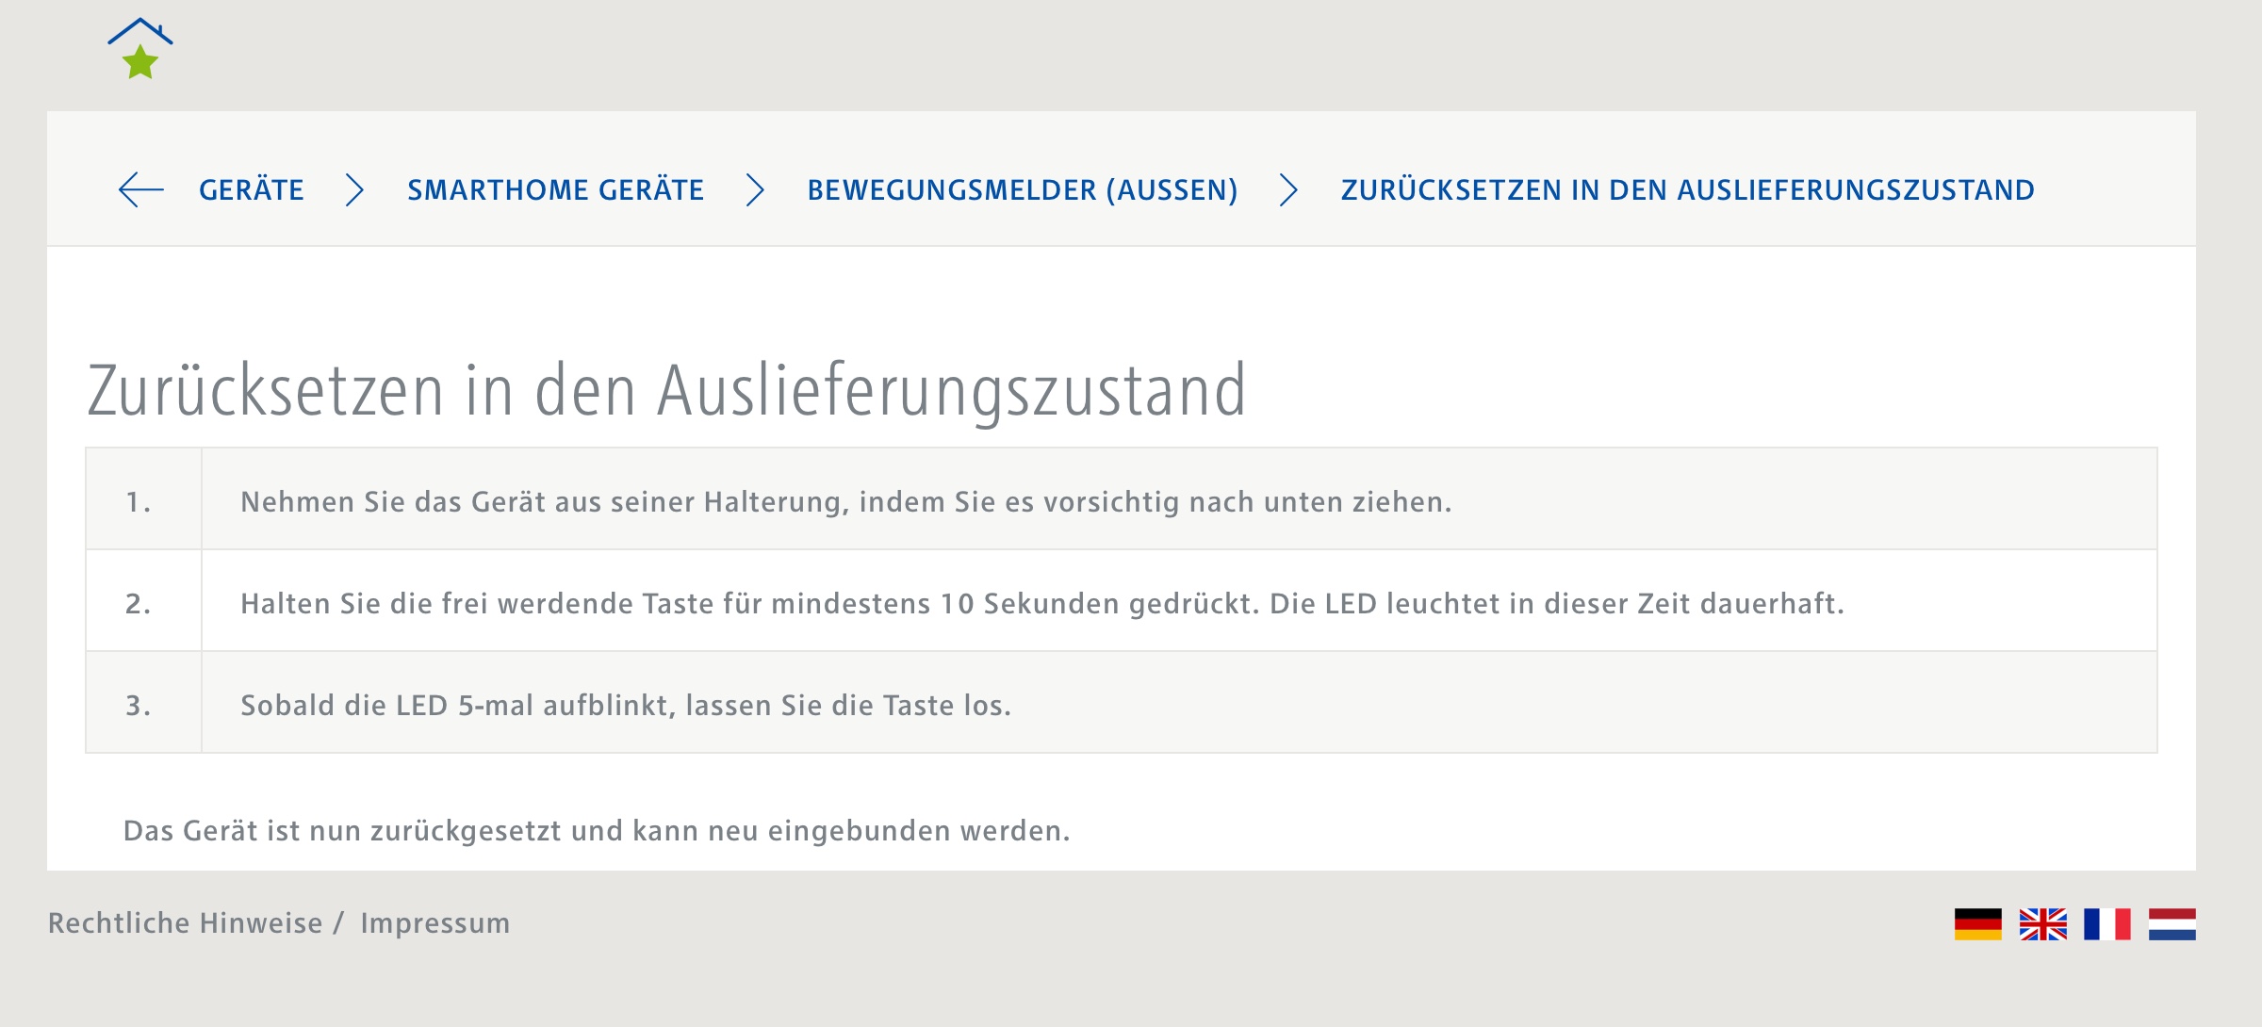
Task: Open the GERÄTE breadcrumb
Action: coord(251,189)
